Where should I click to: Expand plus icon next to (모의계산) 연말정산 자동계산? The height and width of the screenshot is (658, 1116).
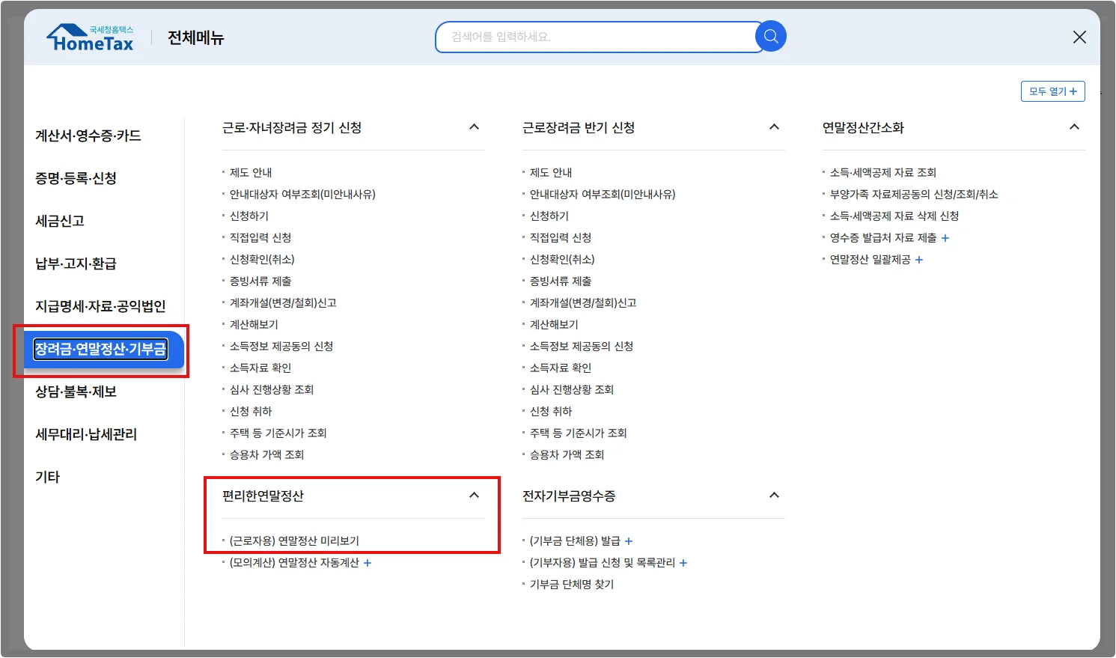coord(368,563)
